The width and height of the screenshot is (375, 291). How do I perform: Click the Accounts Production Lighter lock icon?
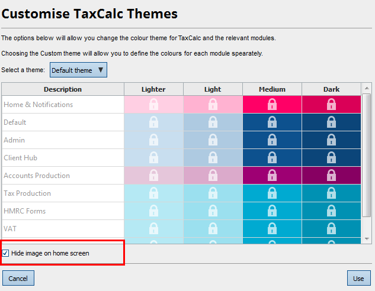[153, 175]
